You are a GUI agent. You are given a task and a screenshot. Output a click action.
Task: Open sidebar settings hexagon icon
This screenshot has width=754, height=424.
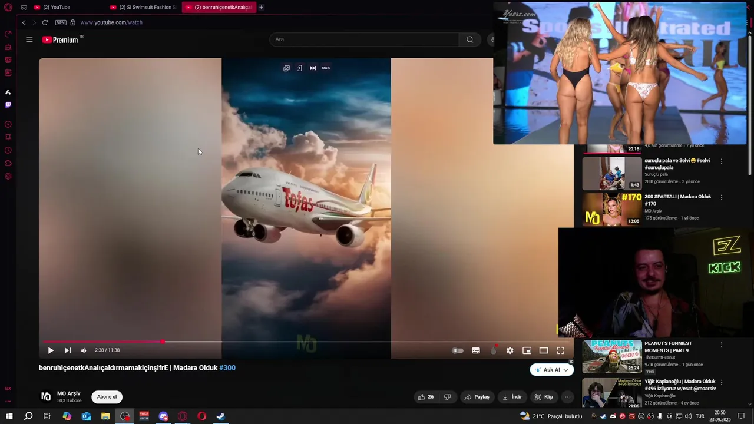[x=8, y=176]
